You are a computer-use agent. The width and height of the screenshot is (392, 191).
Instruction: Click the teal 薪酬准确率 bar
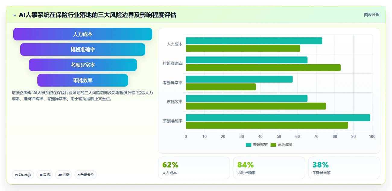(x=278, y=118)
